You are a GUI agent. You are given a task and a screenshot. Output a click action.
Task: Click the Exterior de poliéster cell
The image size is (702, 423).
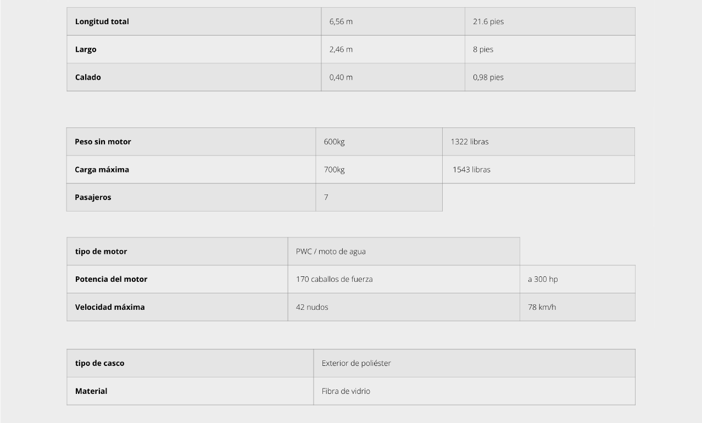tap(474, 363)
